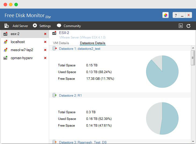Remove localhost server with red X
The height and width of the screenshot is (144, 196).
45,42
